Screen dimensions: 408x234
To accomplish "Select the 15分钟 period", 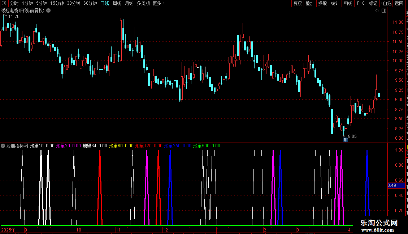I will (57, 3).
